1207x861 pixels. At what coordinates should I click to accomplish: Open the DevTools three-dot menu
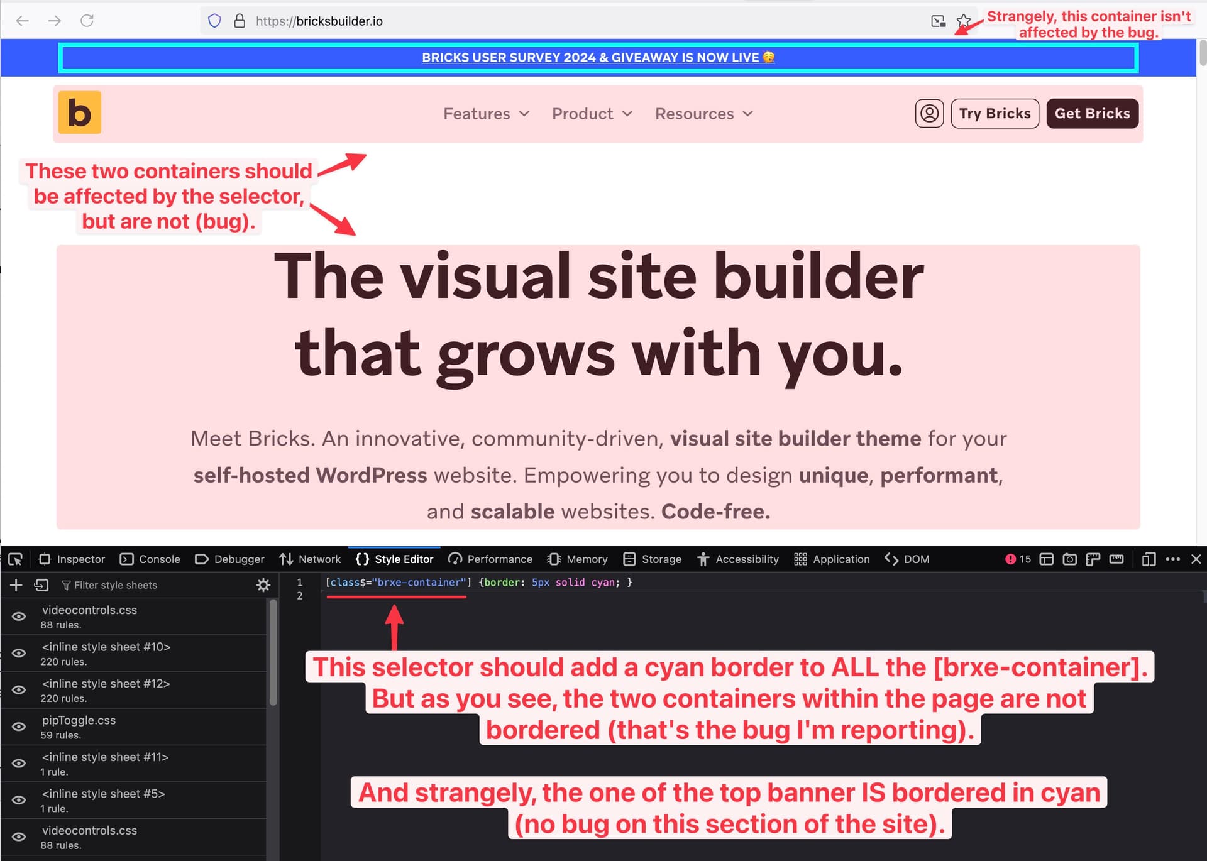point(1173,559)
